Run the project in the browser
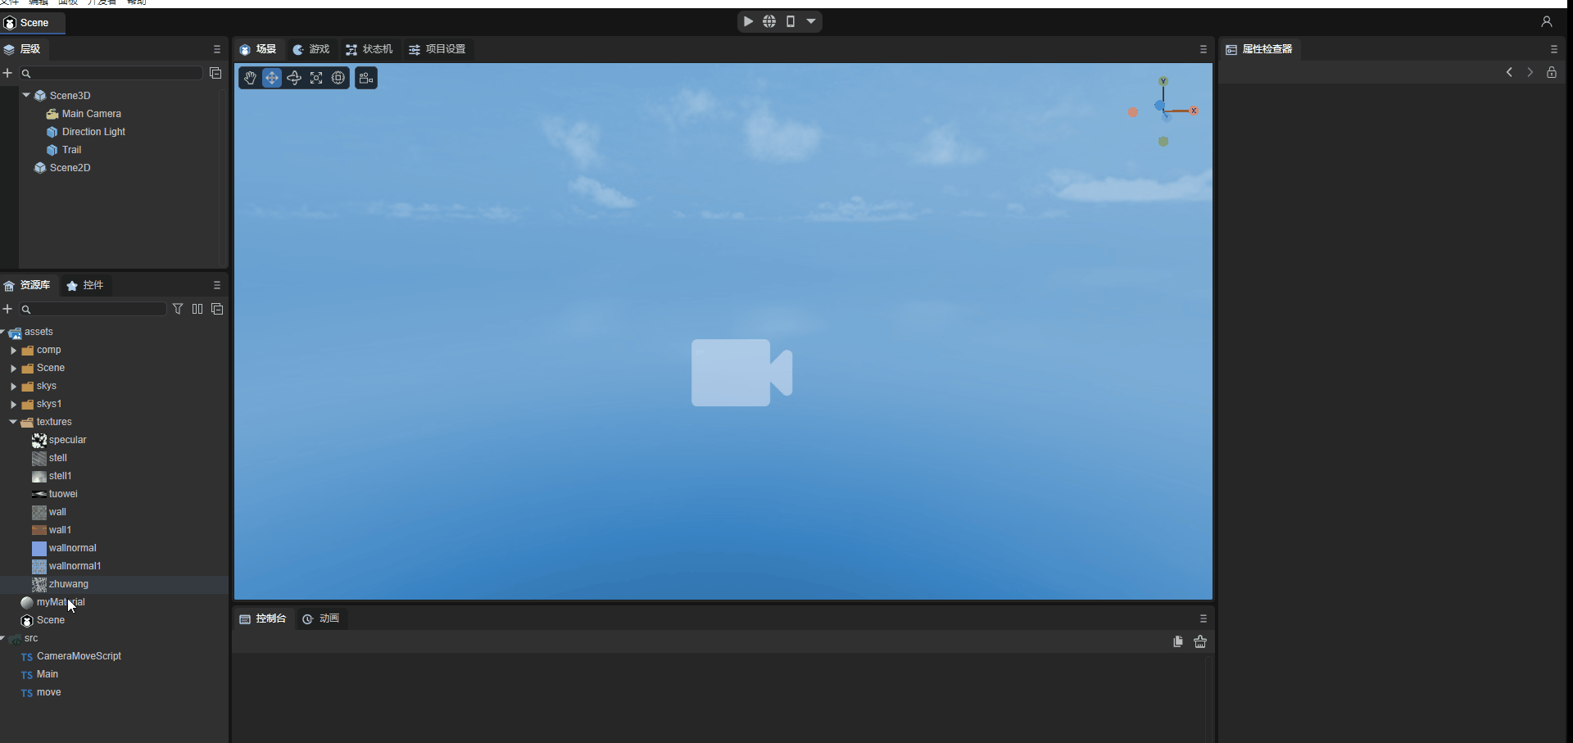This screenshot has width=1573, height=743. coord(769,21)
